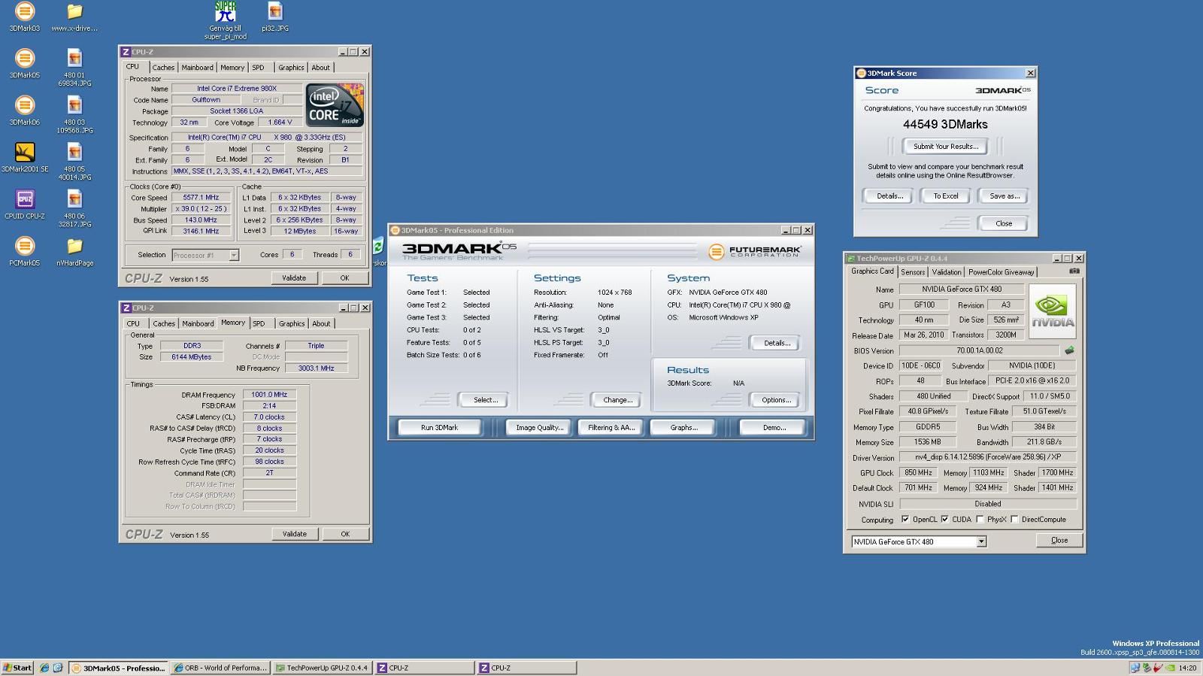Open the Validation tab in GPU-Z
This screenshot has width=1203, height=676.
(x=946, y=272)
